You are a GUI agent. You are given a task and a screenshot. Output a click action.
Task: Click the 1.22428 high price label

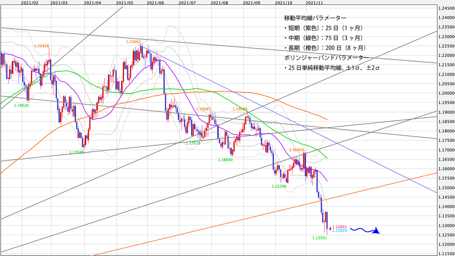pos(41,46)
